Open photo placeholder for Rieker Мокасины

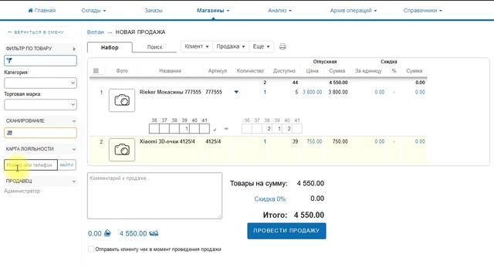click(122, 100)
